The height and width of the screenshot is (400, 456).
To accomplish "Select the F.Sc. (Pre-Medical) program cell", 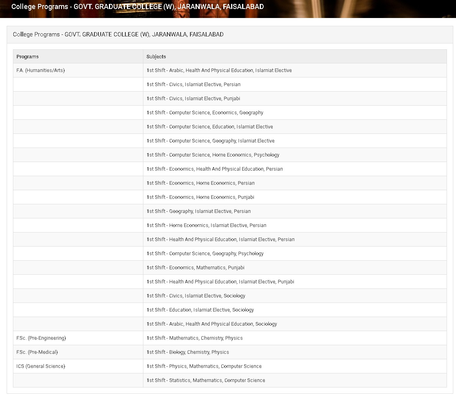I will click(37, 352).
